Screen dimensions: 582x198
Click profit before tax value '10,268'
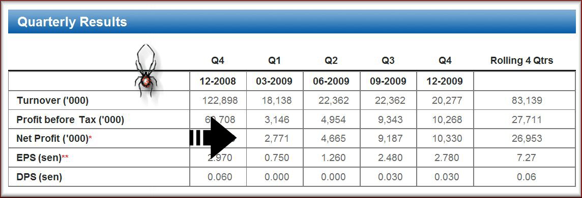point(447,120)
